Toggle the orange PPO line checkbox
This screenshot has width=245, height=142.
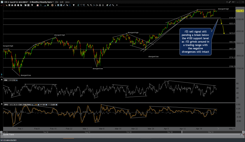coord(39,105)
